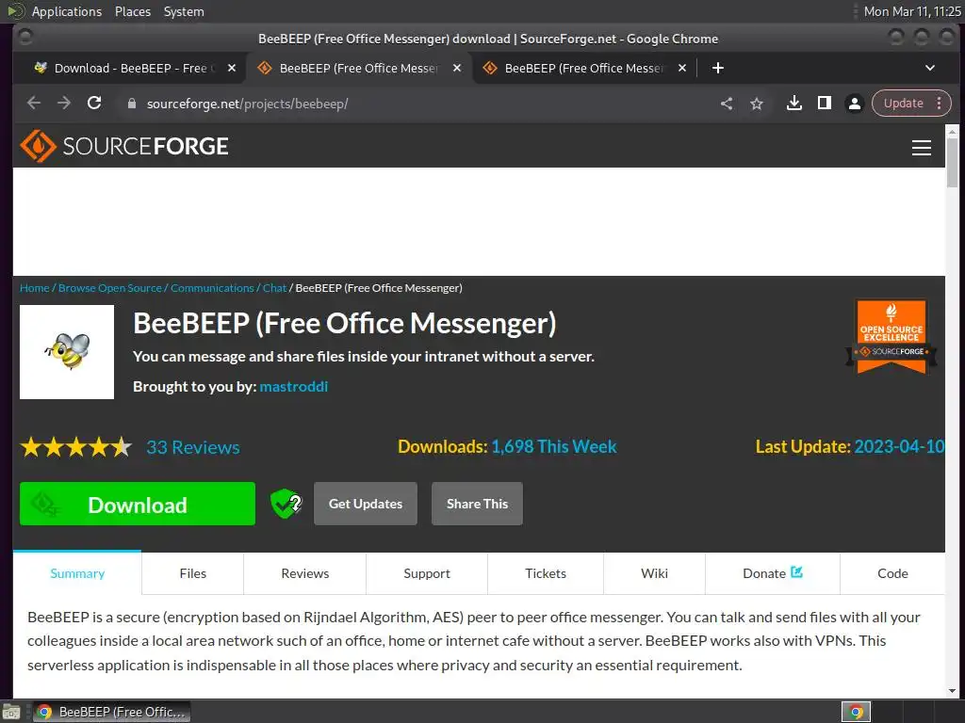Click show desktop icon in bottom panel
This screenshot has width=965, height=723.
click(x=10, y=712)
